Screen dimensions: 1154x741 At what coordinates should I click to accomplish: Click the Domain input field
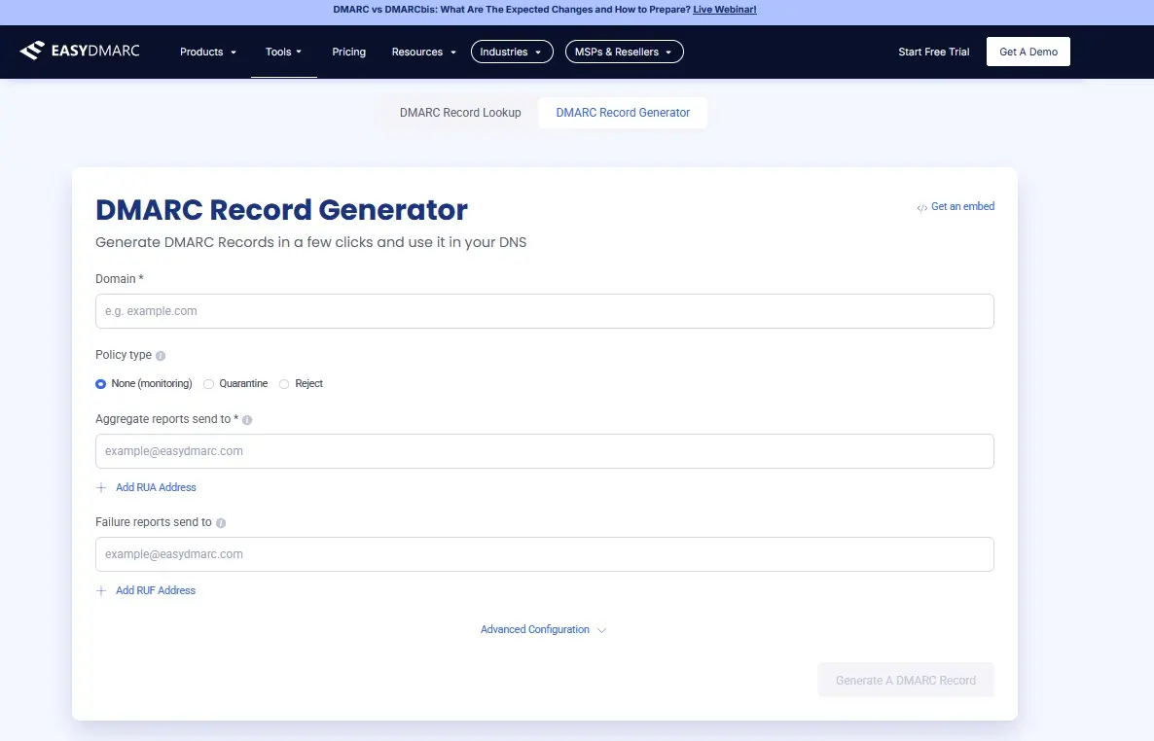(544, 311)
